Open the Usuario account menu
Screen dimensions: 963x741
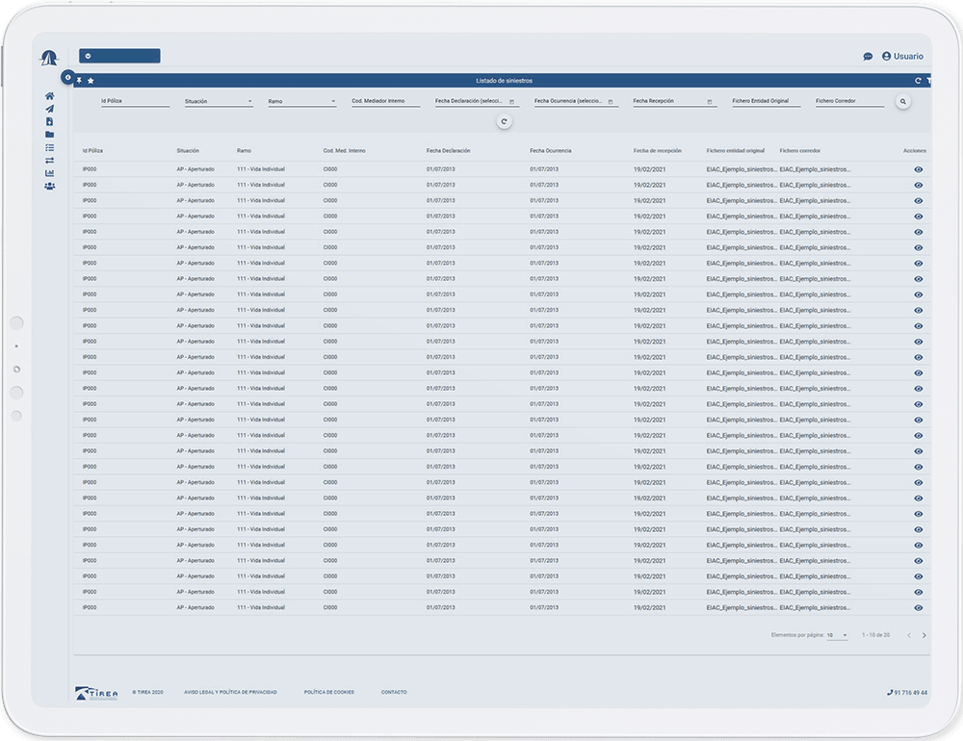902,57
